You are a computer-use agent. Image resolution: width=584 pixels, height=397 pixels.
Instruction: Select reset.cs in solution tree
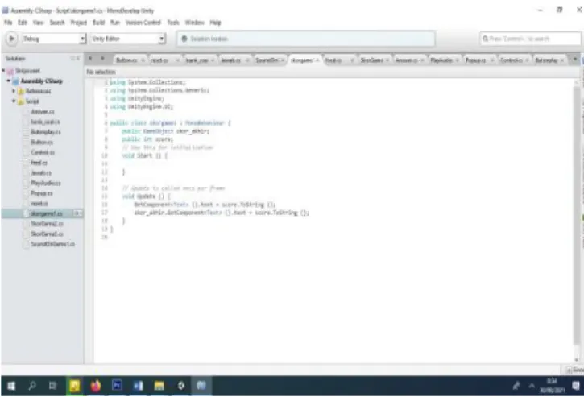click(39, 204)
